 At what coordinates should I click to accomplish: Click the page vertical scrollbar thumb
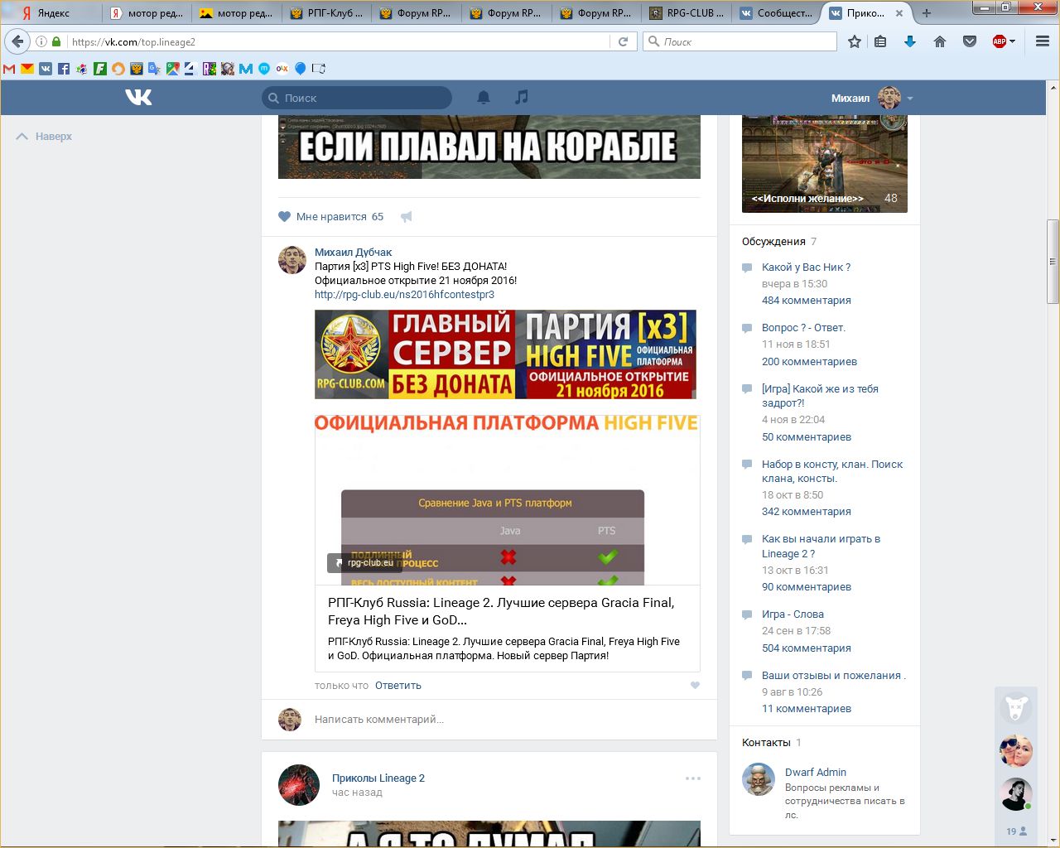click(1053, 262)
